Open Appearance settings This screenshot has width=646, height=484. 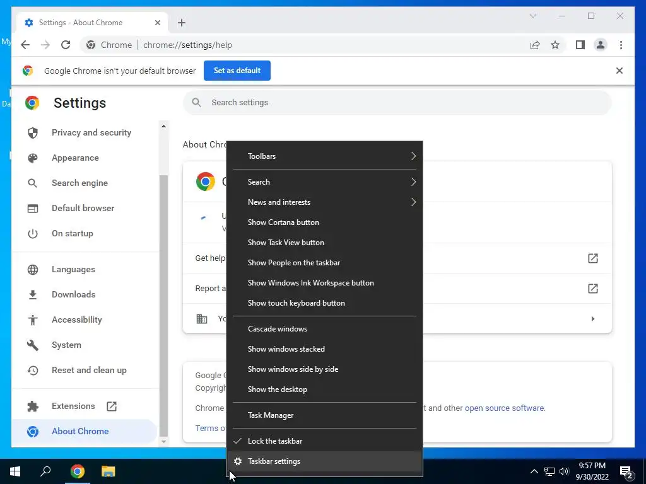(85, 158)
